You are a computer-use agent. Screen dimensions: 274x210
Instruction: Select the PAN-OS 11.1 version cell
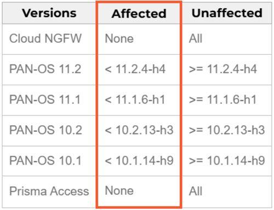pyautogui.click(x=45, y=100)
